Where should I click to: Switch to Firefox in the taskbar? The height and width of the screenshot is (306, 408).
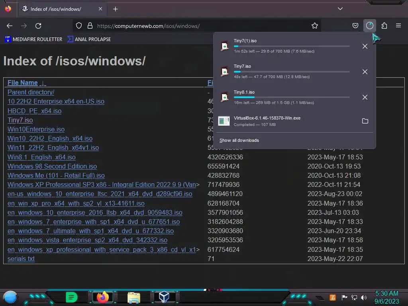(x=103, y=297)
